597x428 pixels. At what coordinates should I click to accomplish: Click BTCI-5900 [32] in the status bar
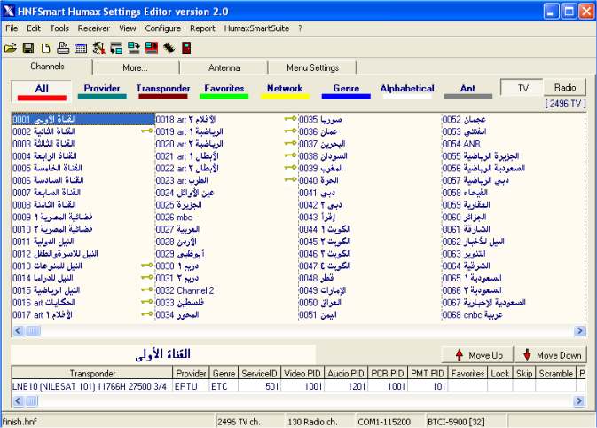(x=456, y=422)
